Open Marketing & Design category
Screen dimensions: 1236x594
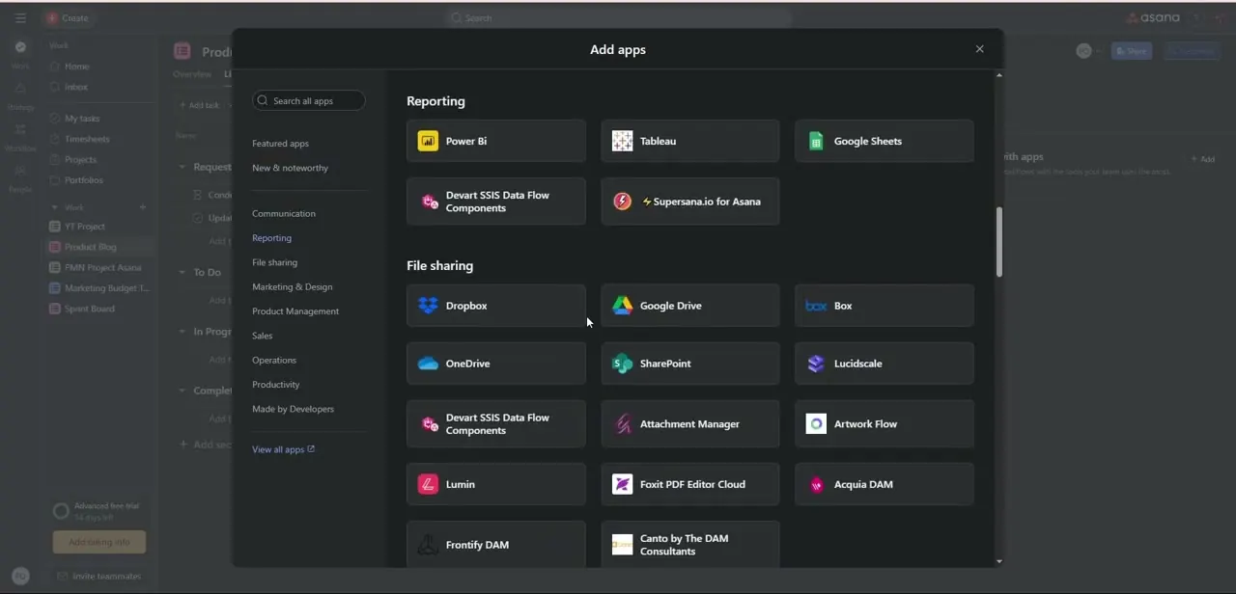[x=292, y=287]
